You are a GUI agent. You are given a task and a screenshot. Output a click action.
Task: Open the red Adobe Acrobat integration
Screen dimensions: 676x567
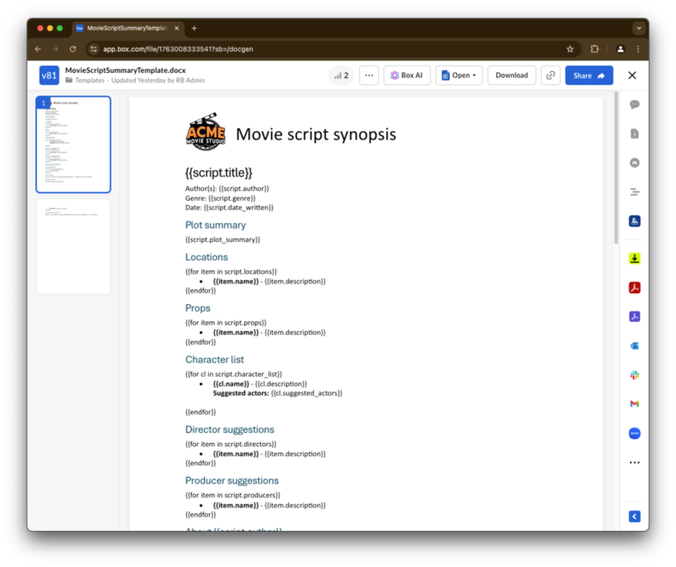click(635, 288)
